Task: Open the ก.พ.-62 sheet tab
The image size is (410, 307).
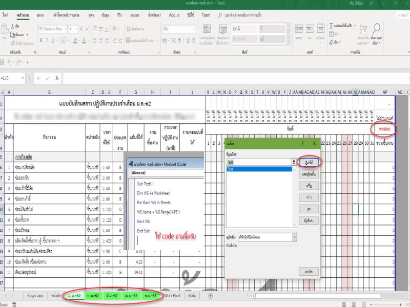Action: [x=93, y=296]
